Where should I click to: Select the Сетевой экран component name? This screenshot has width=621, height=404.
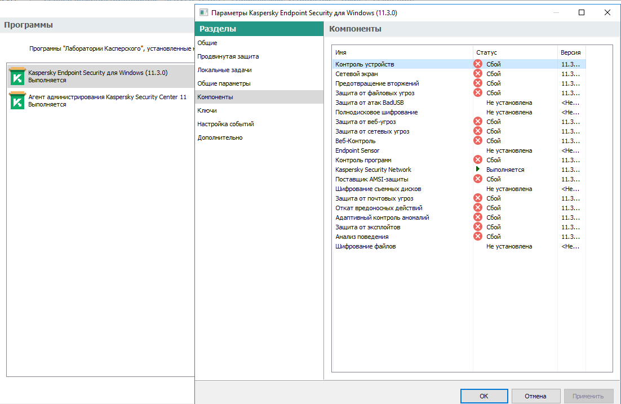coord(357,74)
